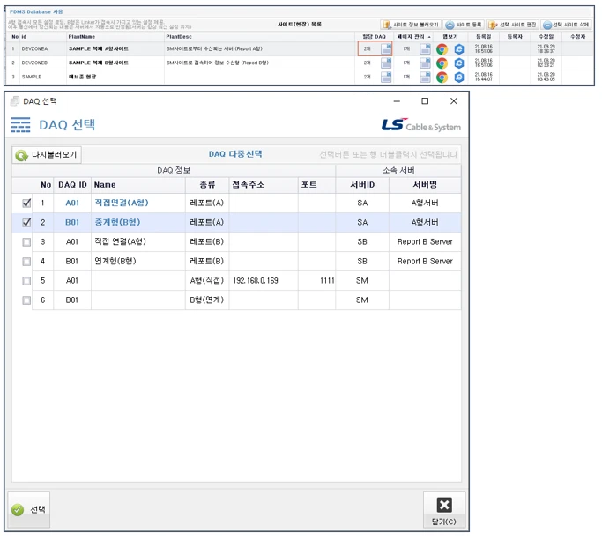Click the 직접연결(A형) name in row 1

(x=122, y=203)
